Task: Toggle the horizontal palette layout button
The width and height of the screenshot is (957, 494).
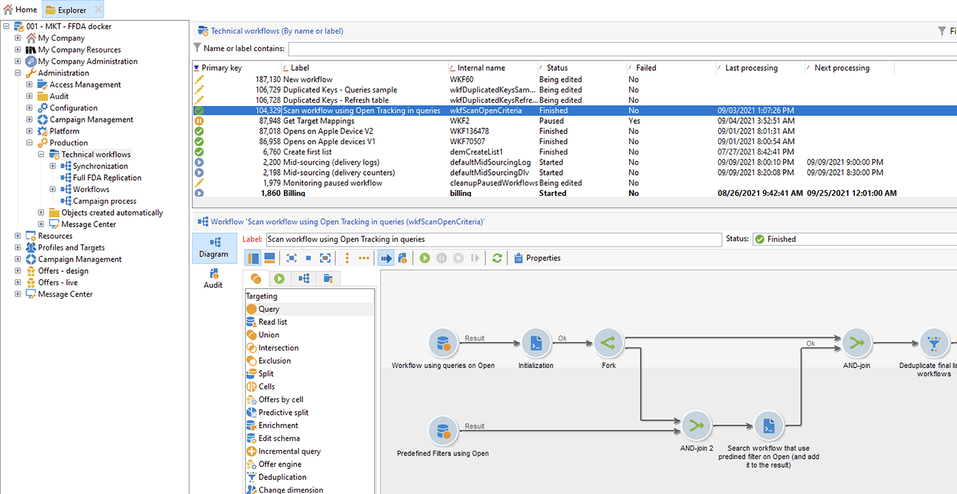Action: [269, 258]
